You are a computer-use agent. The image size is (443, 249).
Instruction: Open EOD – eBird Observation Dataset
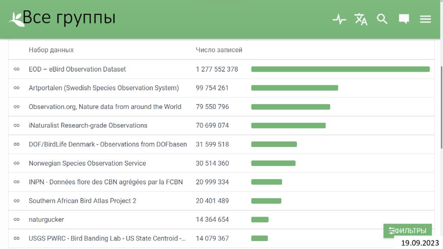77,69
